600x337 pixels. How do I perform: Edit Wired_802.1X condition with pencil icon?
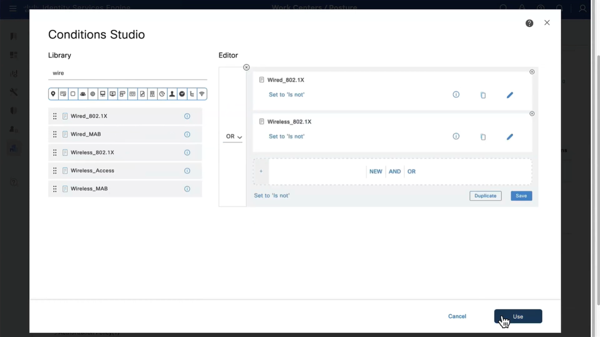(x=510, y=95)
